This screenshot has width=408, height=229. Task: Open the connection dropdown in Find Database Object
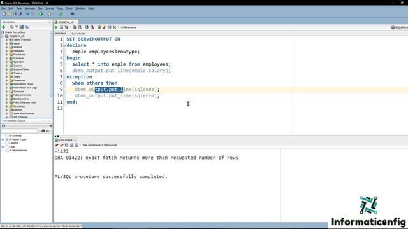[x=51, y=126]
